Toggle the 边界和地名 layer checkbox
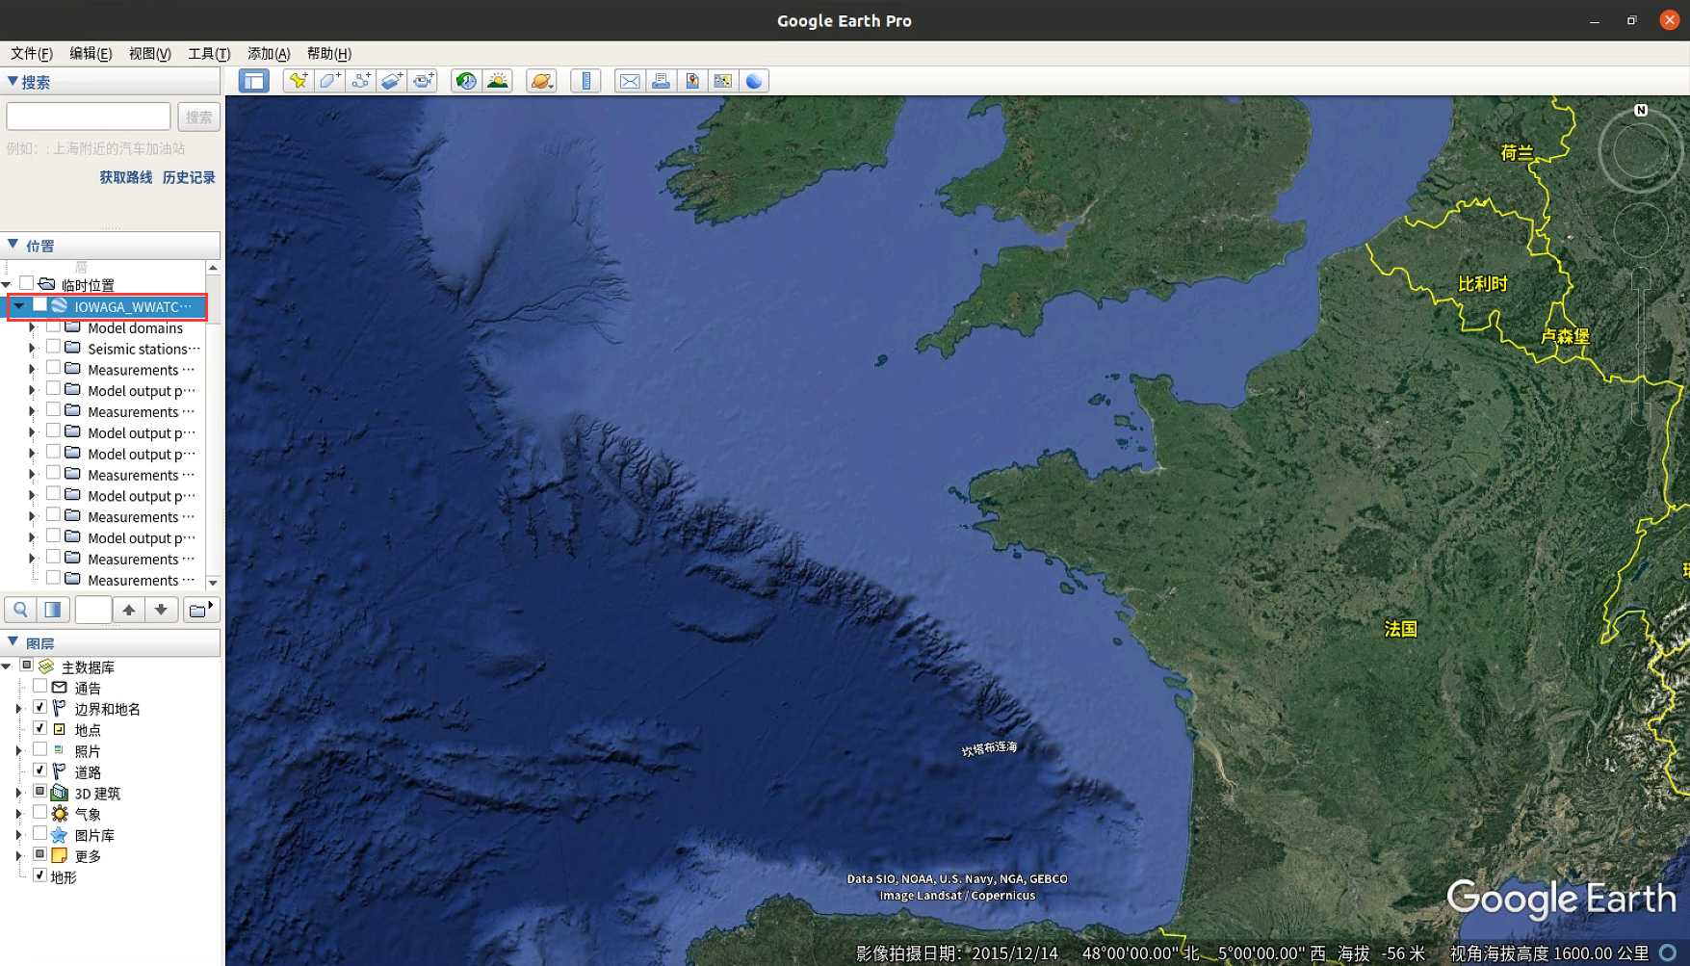This screenshot has height=966, width=1690. pyautogui.click(x=39, y=708)
